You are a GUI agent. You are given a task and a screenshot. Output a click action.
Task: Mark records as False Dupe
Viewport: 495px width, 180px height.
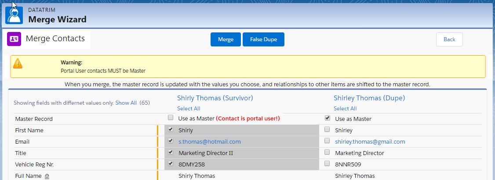(x=264, y=39)
